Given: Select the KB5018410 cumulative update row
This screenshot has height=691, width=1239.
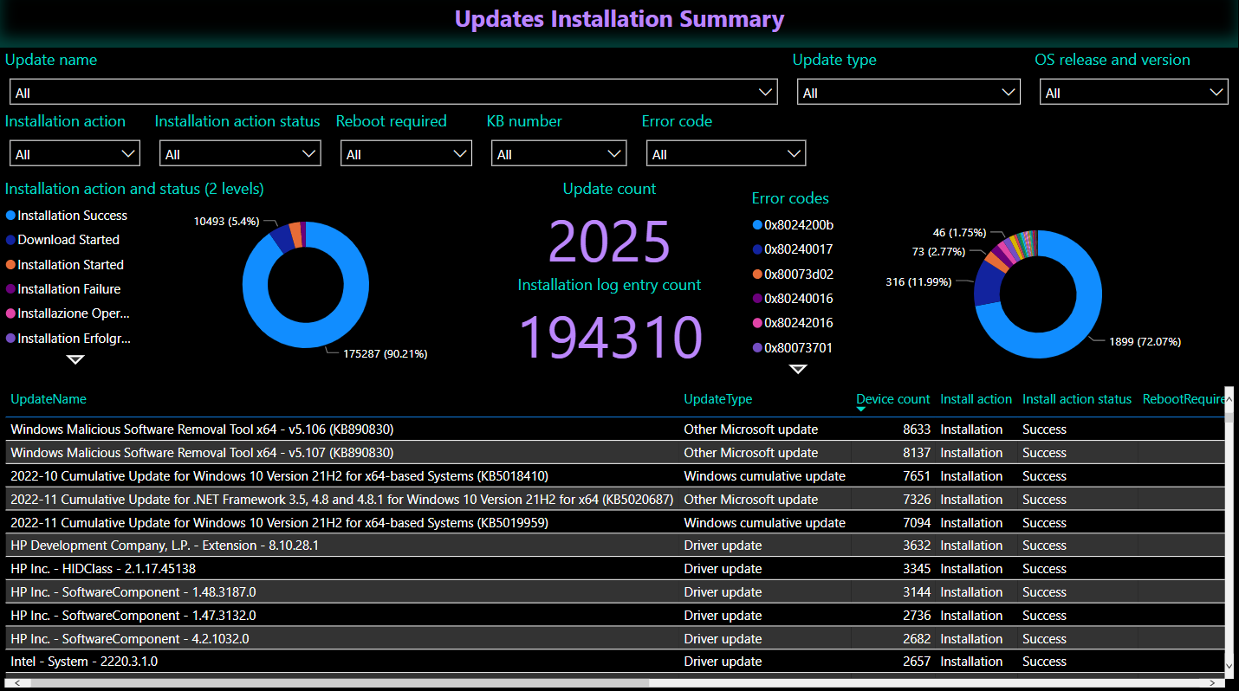Looking at the screenshot, I should (279, 476).
